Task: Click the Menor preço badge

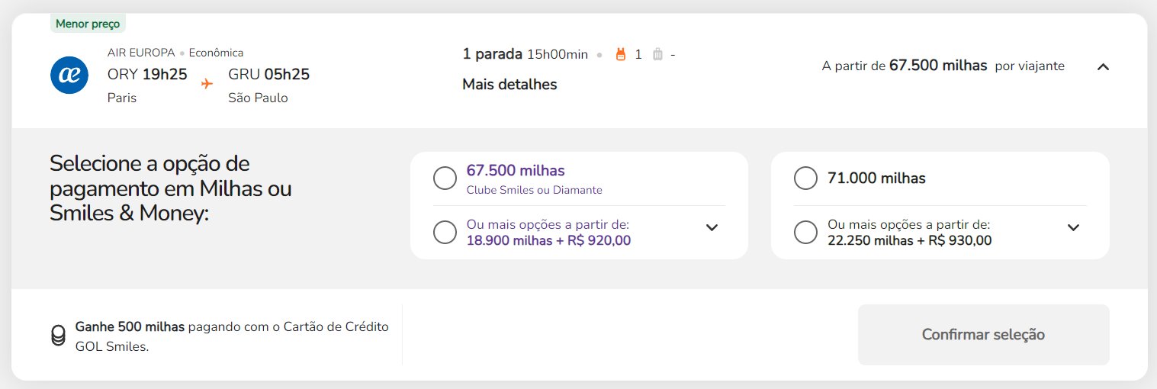Action: [88, 24]
